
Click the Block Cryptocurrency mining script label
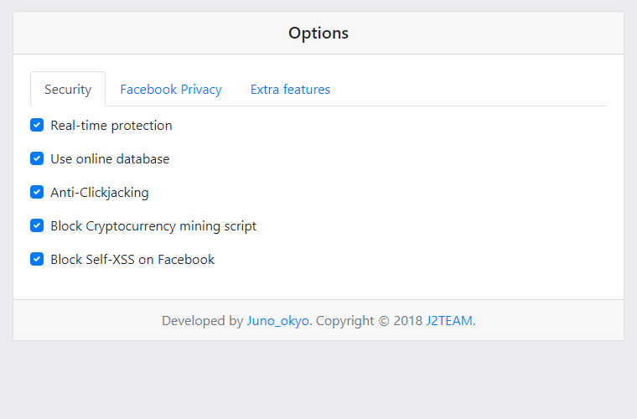click(153, 226)
